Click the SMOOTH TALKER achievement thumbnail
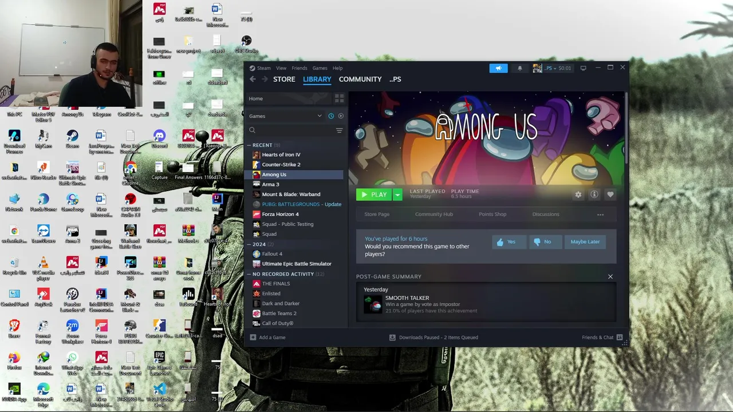This screenshot has width=733, height=412. 373,304
